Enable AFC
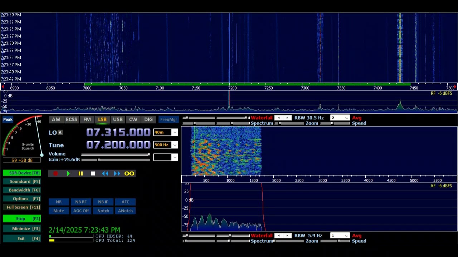Image resolution: width=458 pixels, height=257 pixels. point(125,202)
